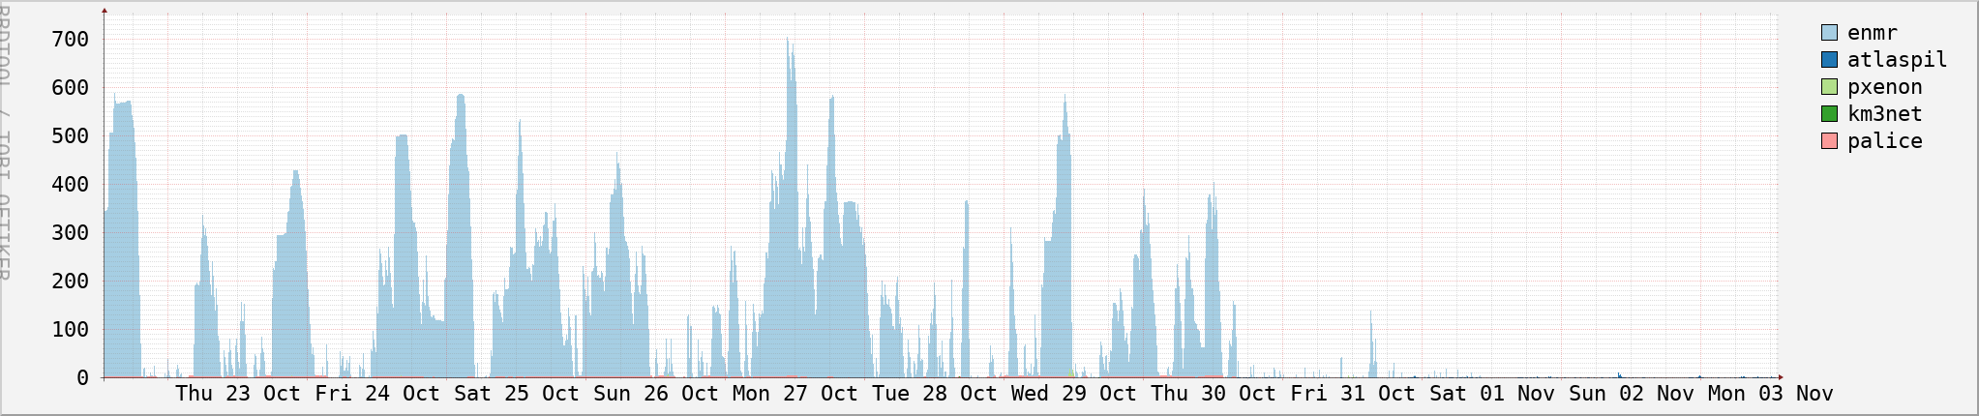
Task: Click the atlaspil dark blue legend swatch
Action: coord(1828,60)
